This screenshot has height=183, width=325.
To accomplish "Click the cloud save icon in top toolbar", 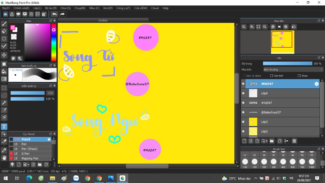I will point(5,14).
